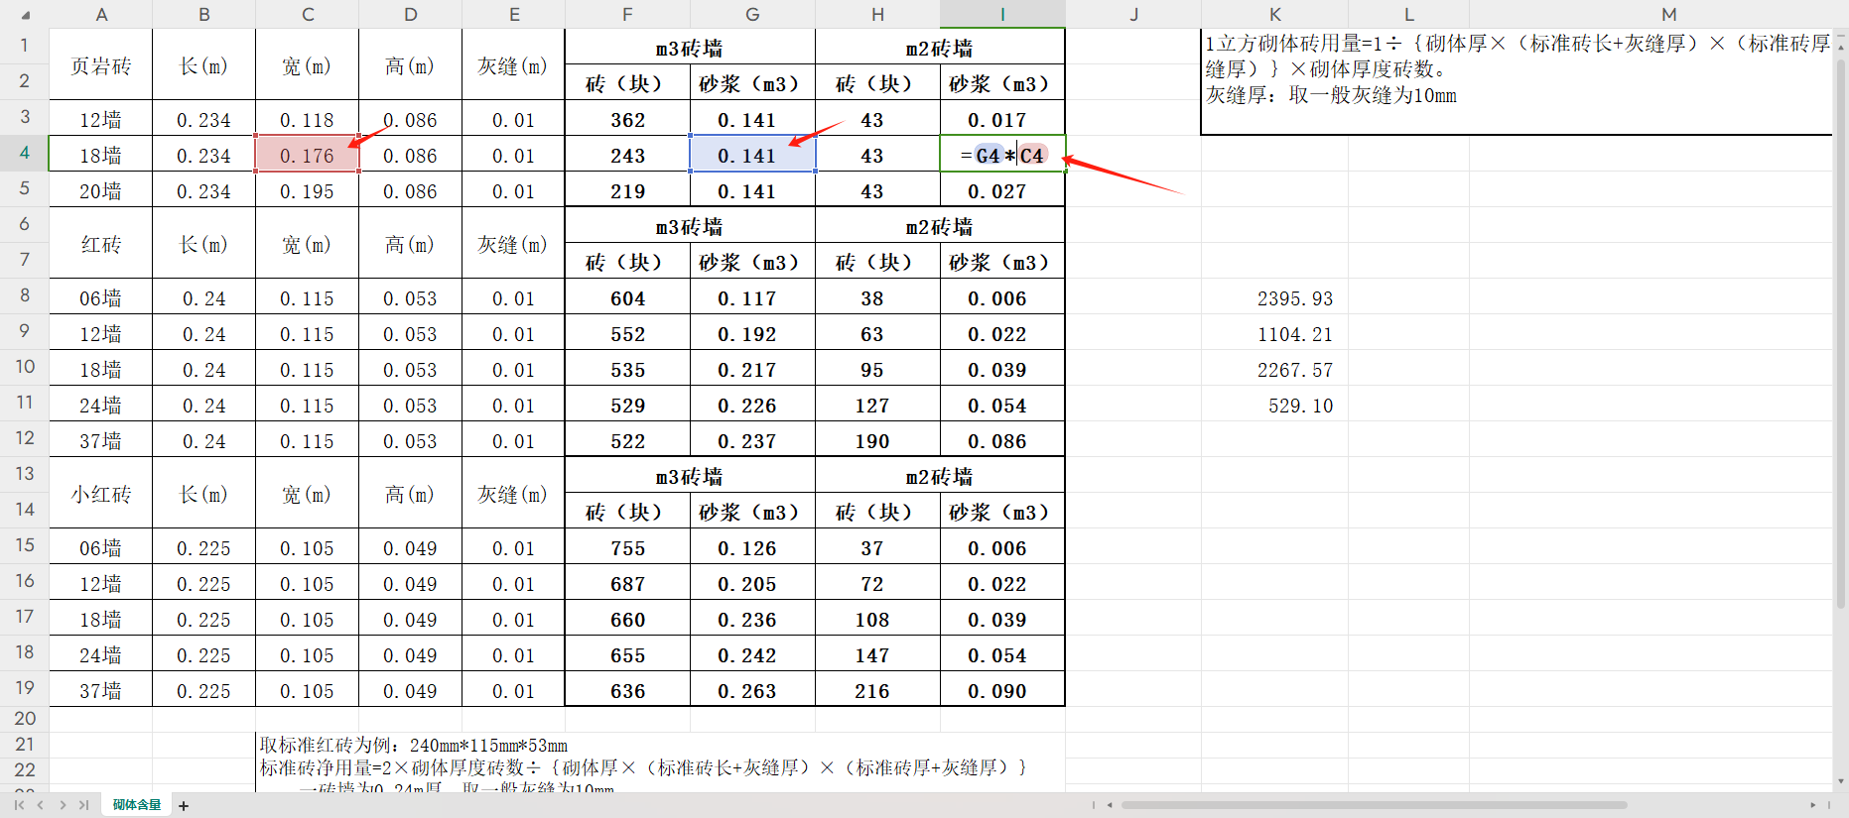The image size is (1849, 818).
Task: Select cell G4 showing 0.141
Action: (x=752, y=154)
